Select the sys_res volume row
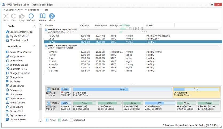The image size is (223, 129). click(133, 36)
